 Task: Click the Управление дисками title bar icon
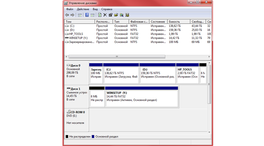66,3
